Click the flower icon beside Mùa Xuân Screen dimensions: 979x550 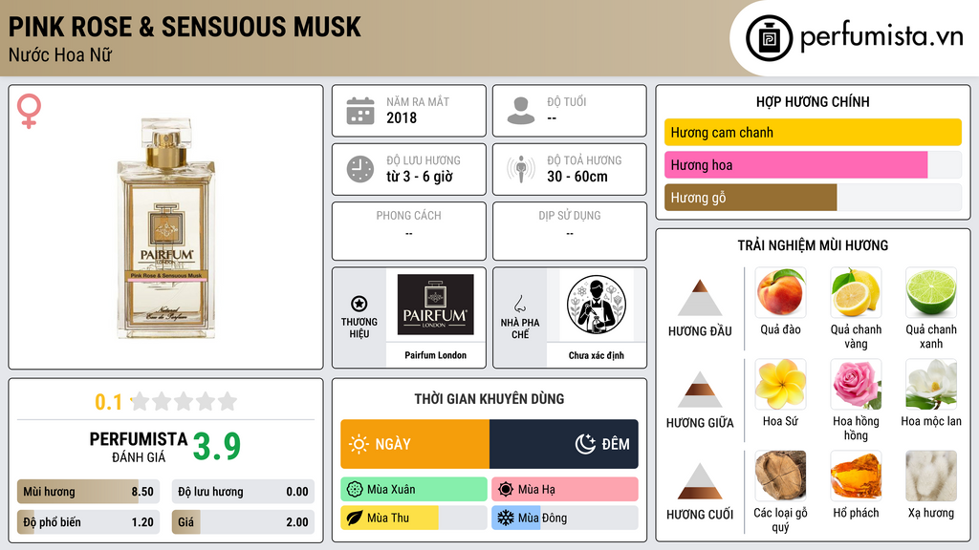(x=355, y=490)
